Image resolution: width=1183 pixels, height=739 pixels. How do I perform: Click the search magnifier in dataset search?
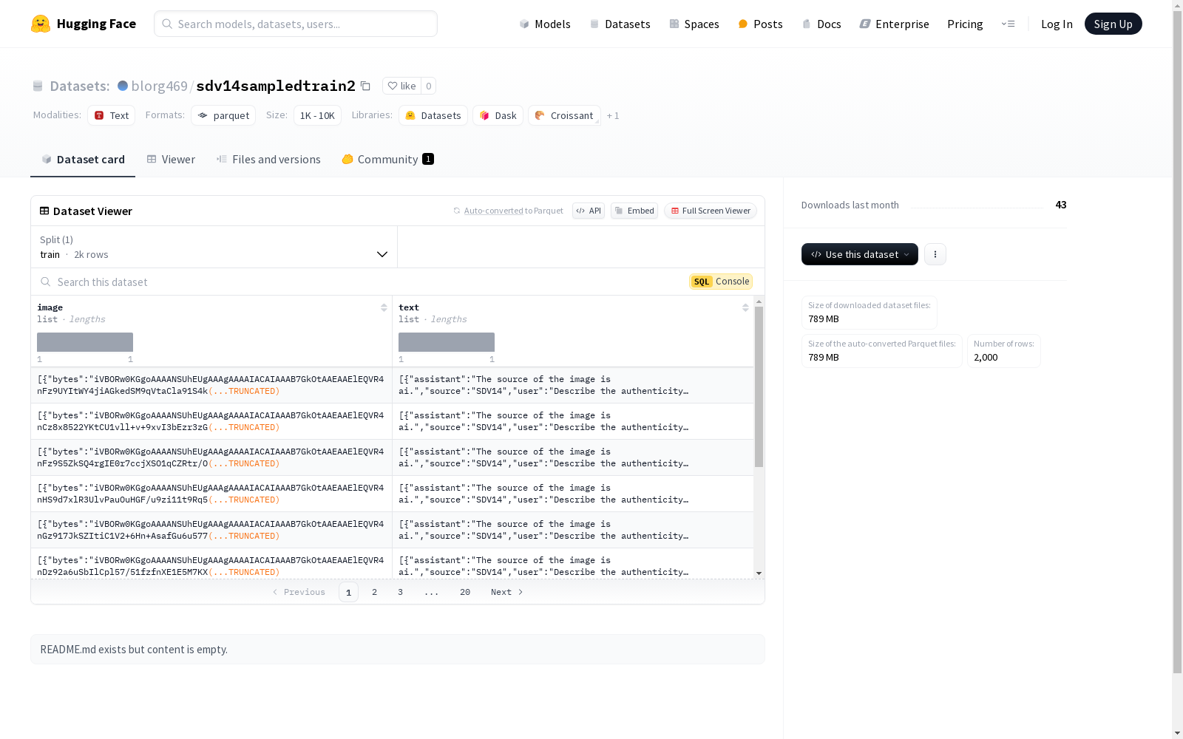pos(46,282)
